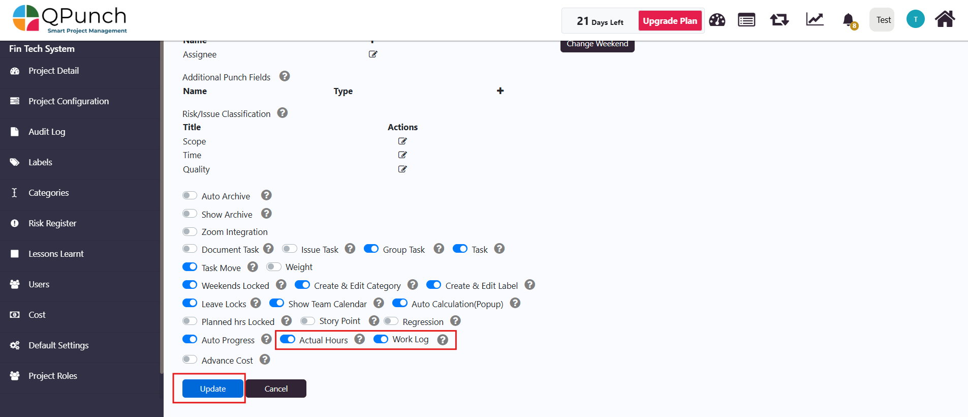Edit the Quality risk classification

point(402,169)
